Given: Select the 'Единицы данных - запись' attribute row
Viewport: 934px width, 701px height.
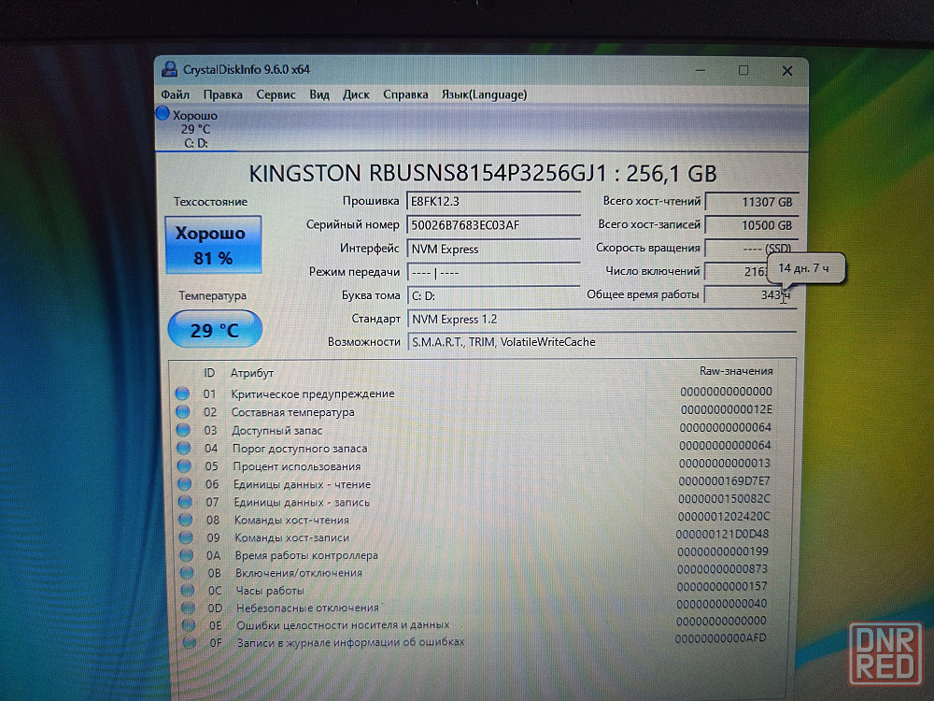Looking at the screenshot, I should pyautogui.click(x=475, y=501).
